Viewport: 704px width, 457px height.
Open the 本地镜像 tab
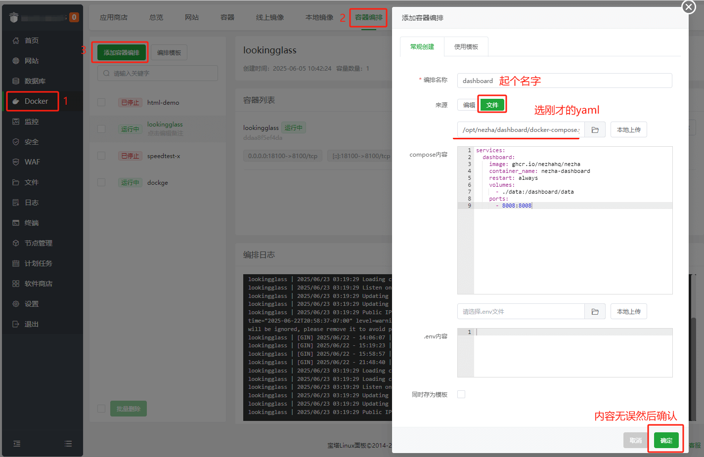pos(320,16)
